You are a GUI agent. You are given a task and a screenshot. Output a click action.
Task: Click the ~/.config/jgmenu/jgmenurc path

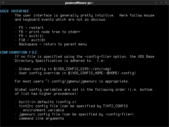pos(71,81)
